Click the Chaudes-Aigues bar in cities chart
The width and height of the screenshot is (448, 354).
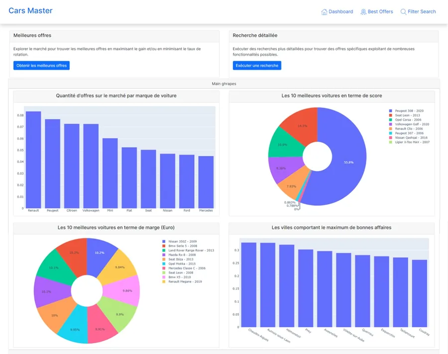[249, 285]
